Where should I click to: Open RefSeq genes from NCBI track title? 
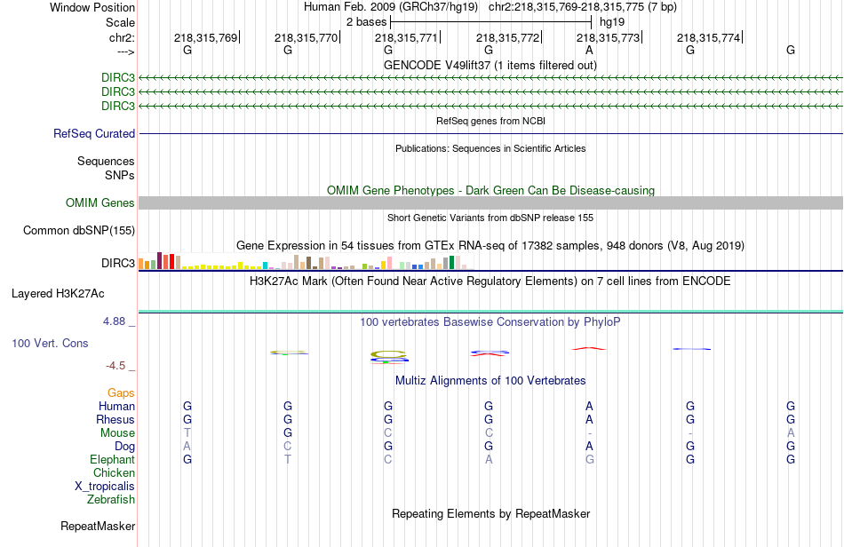[490, 121]
